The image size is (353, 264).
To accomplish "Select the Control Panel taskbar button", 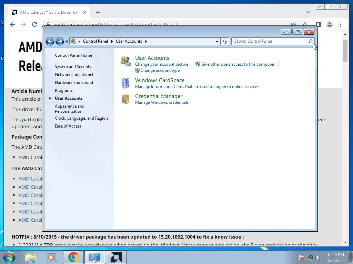I will pos(94,257).
